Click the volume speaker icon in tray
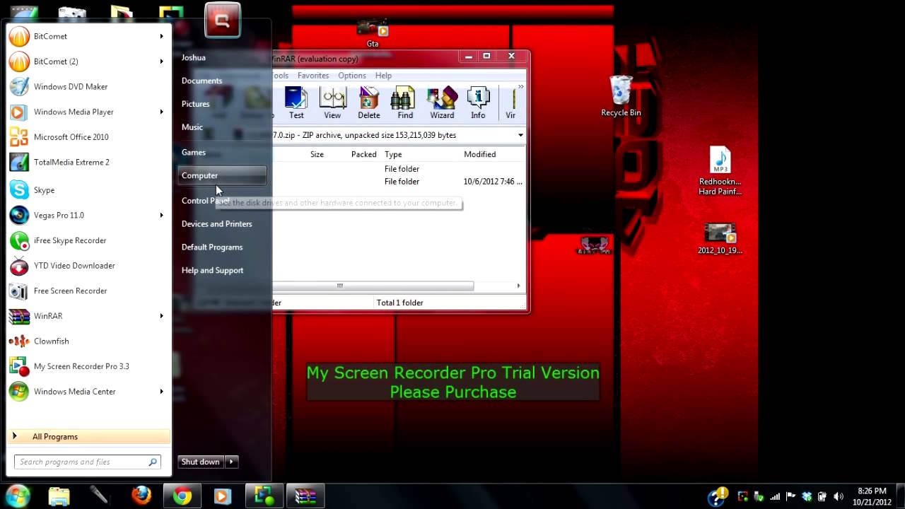 coord(839,496)
